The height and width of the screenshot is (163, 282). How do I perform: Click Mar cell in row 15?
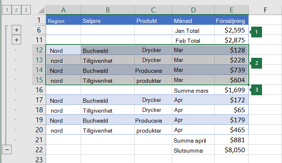(x=193, y=80)
